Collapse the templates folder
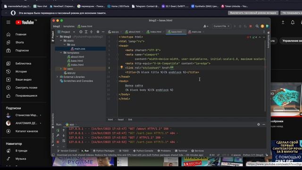Viewport: 302px width, 170px height. click(x=61, y=53)
